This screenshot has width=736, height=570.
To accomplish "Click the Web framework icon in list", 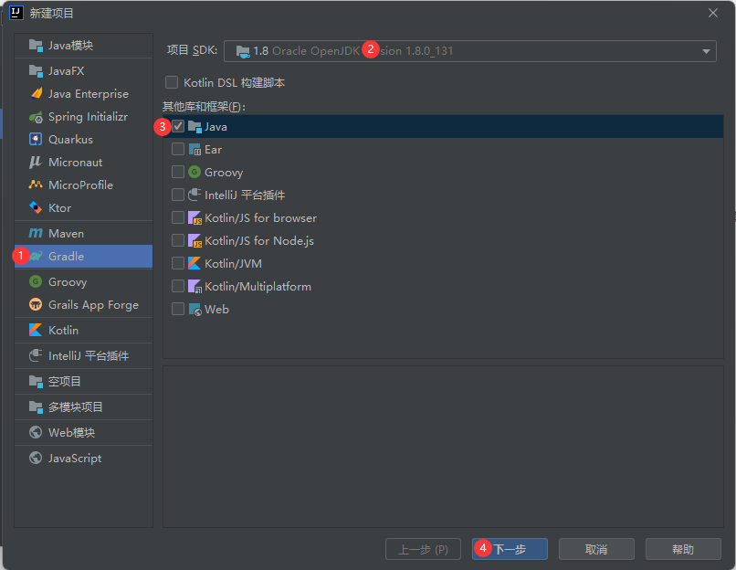I will coord(195,310).
